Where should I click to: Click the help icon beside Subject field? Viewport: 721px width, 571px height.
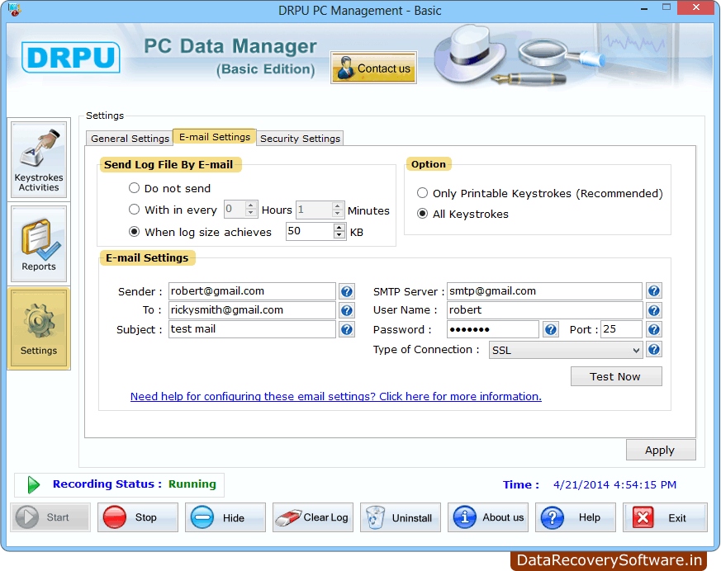click(347, 329)
